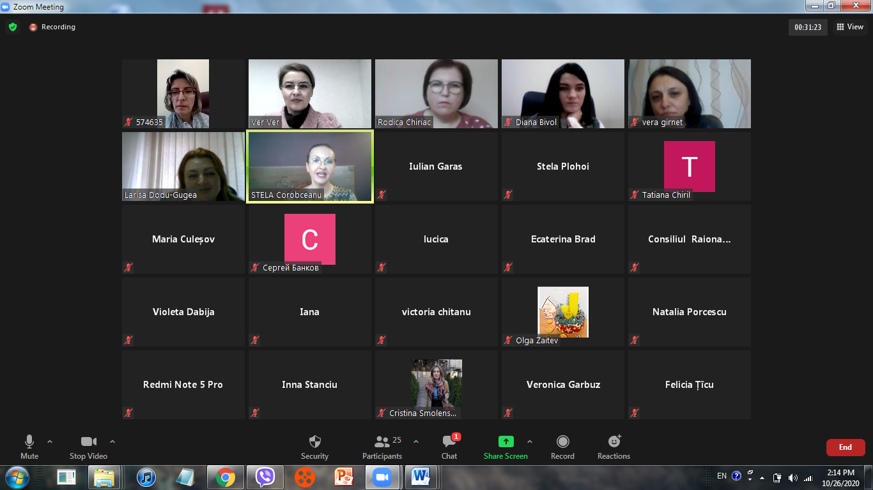Click the green encryption shield icon
This screenshot has width=873, height=490.
tap(12, 27)
